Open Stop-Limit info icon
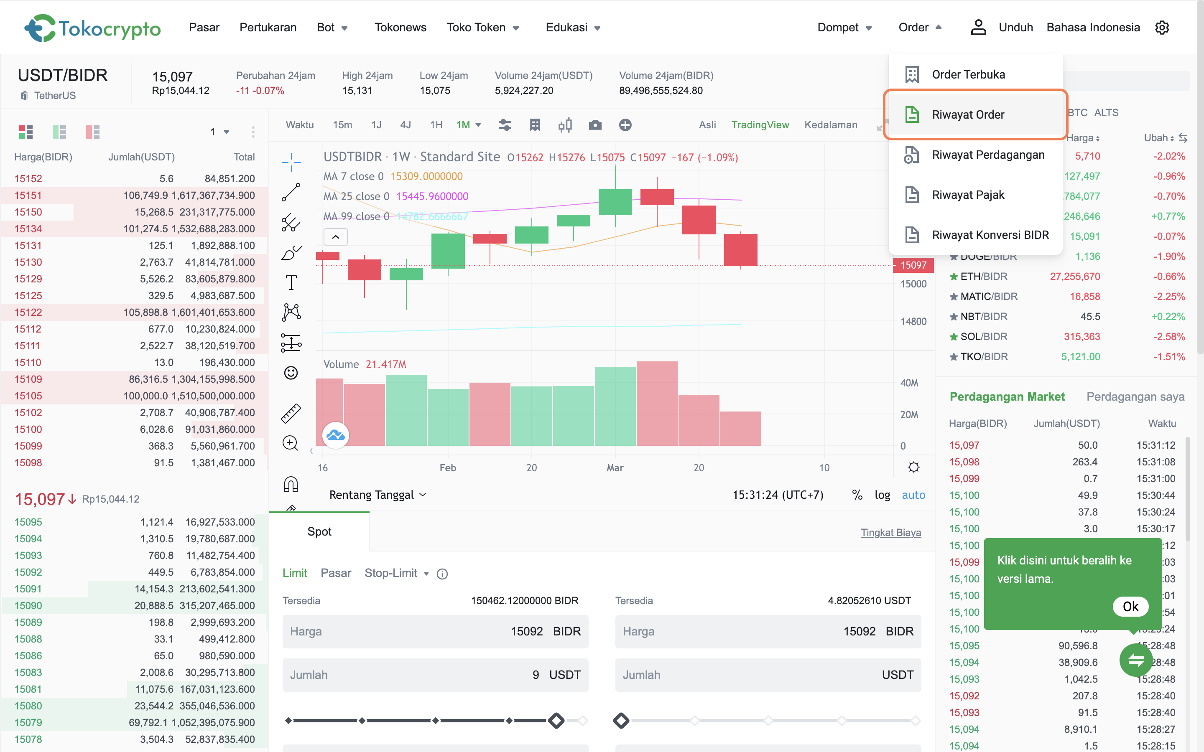The height and width of the screenshot is (752, 1204). click(442, 574)
